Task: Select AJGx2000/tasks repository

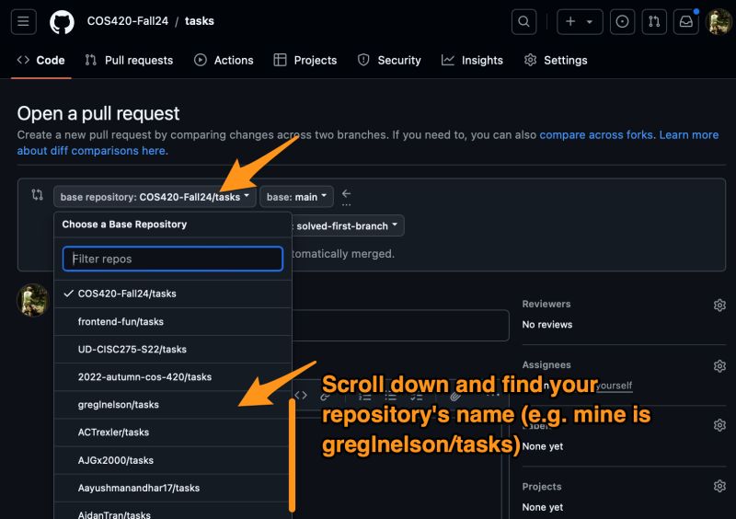Action: tap(173, 460)
